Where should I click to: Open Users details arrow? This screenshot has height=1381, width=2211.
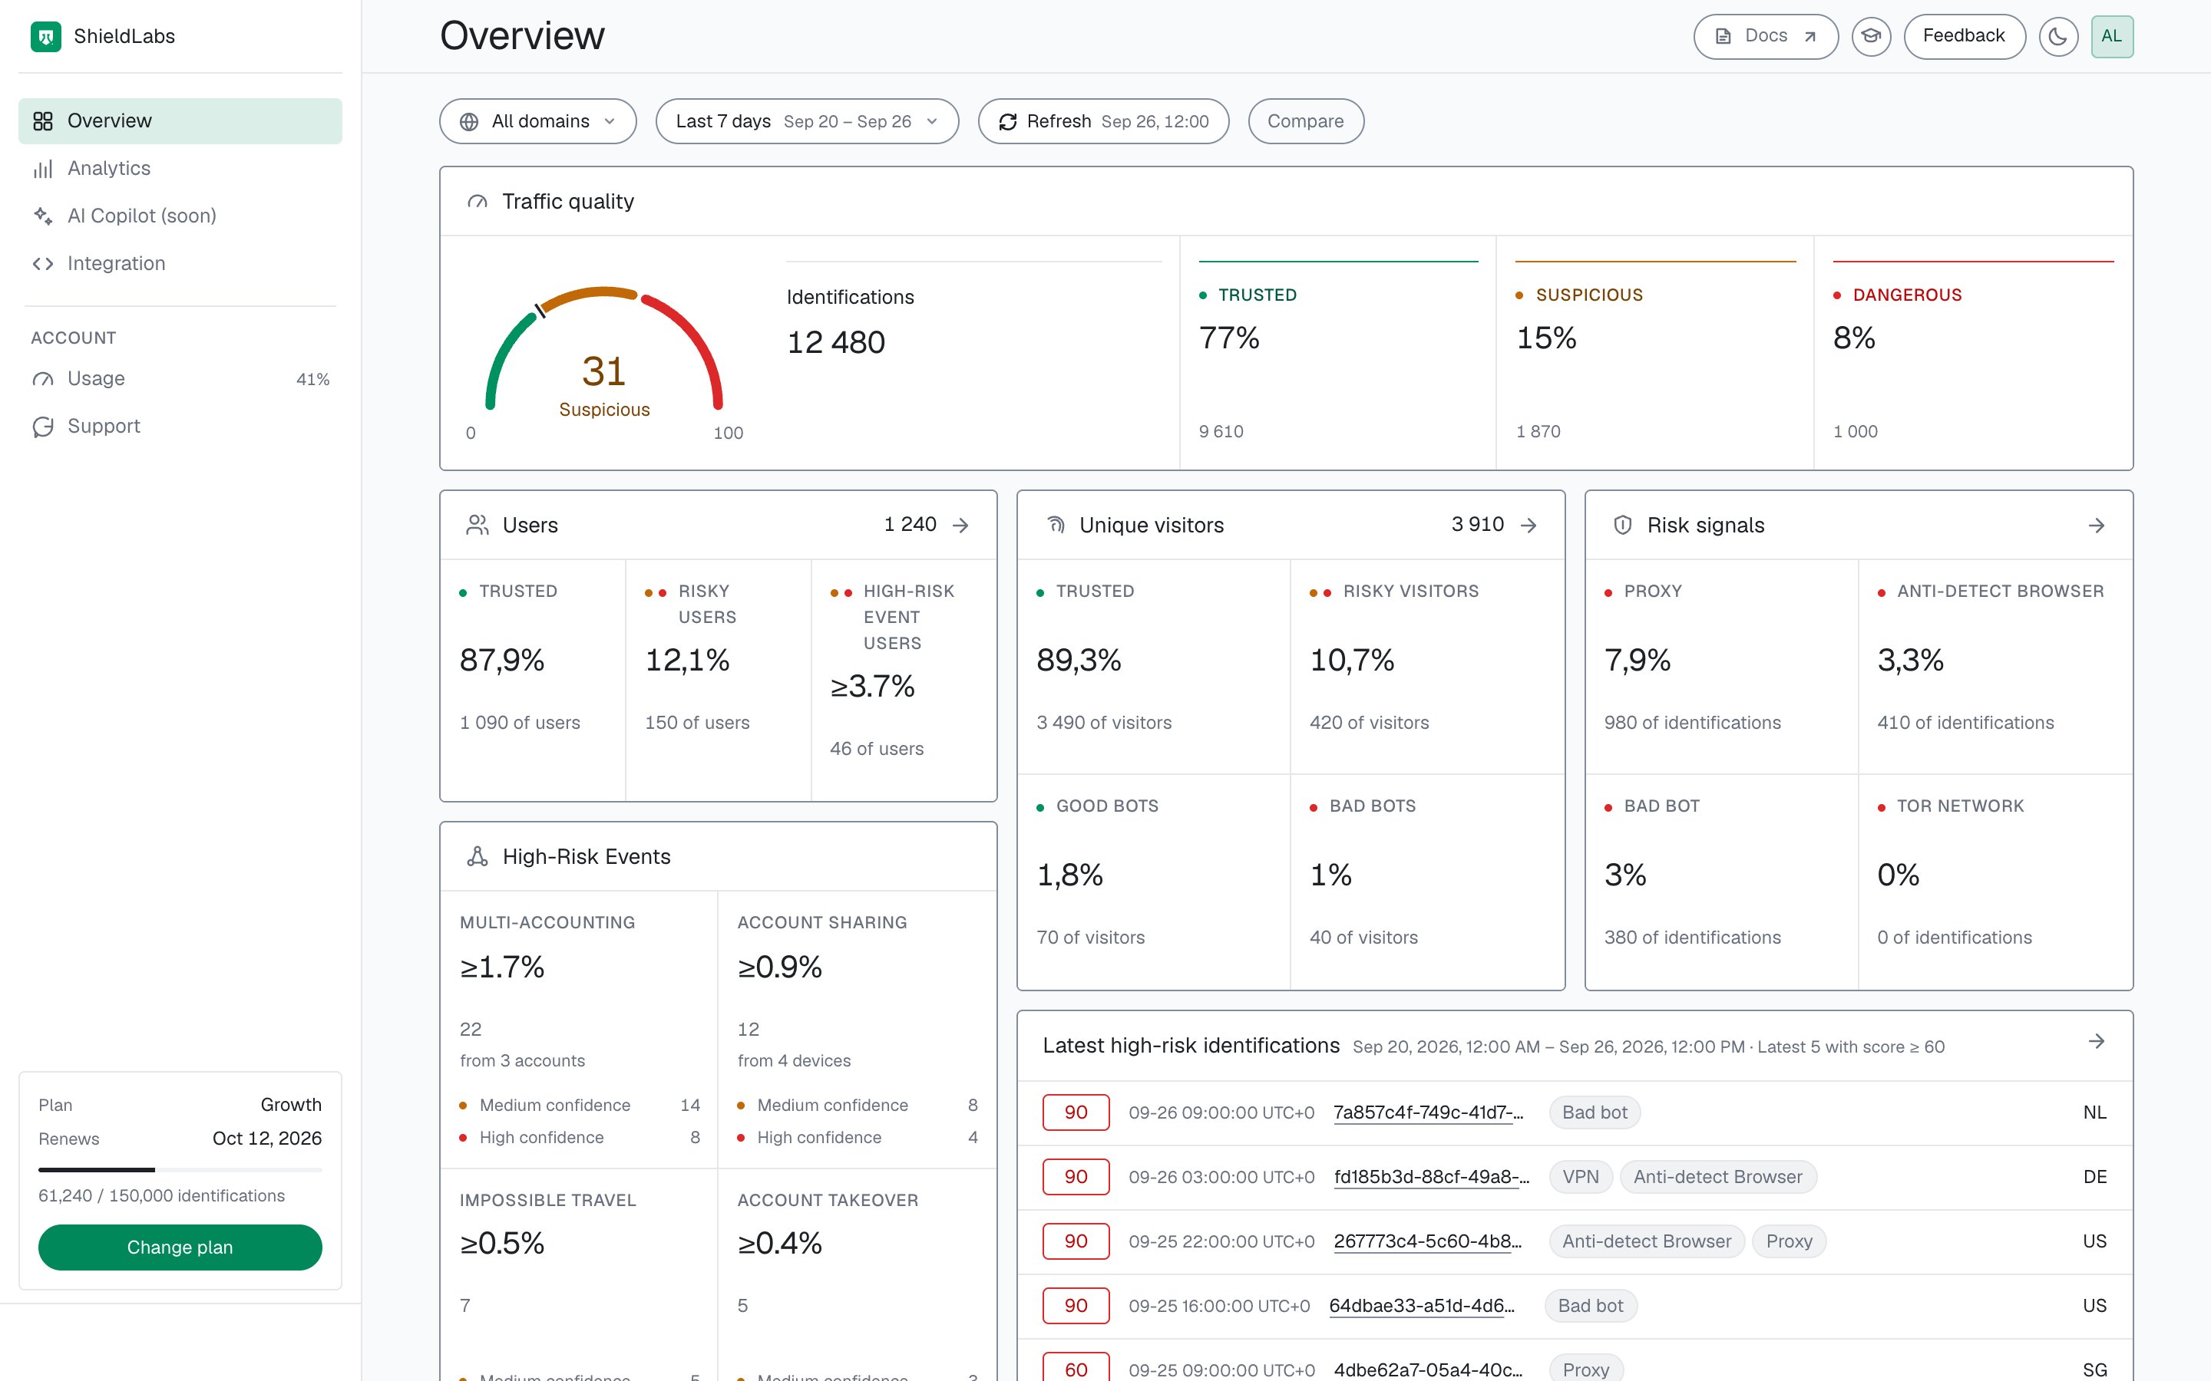[x=960, y=526]
